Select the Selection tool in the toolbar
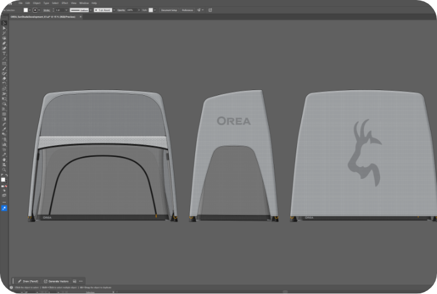 click(x=4, y=23)
